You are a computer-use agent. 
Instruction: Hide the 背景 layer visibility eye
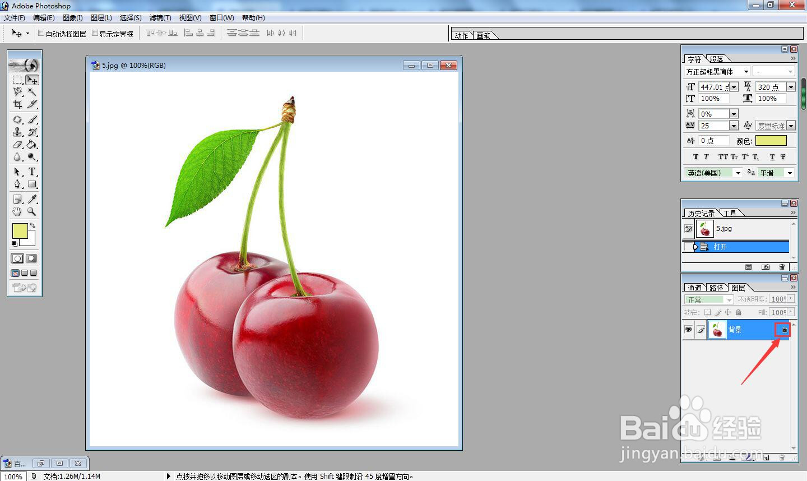click(688, 330)
